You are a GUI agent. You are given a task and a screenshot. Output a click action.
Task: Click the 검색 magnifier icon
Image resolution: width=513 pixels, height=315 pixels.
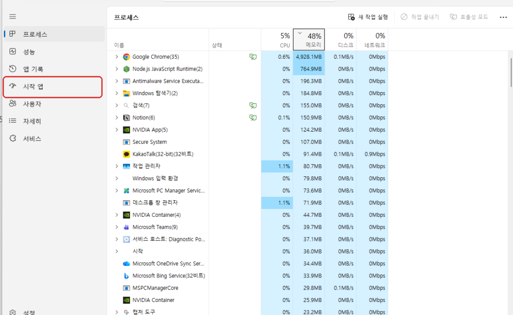pos(126,105)
